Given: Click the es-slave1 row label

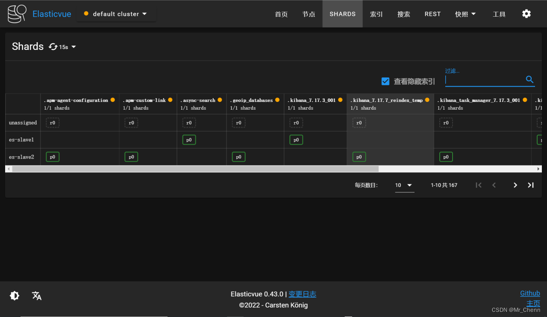Looking at the screenshot, I should click(21, 140).
